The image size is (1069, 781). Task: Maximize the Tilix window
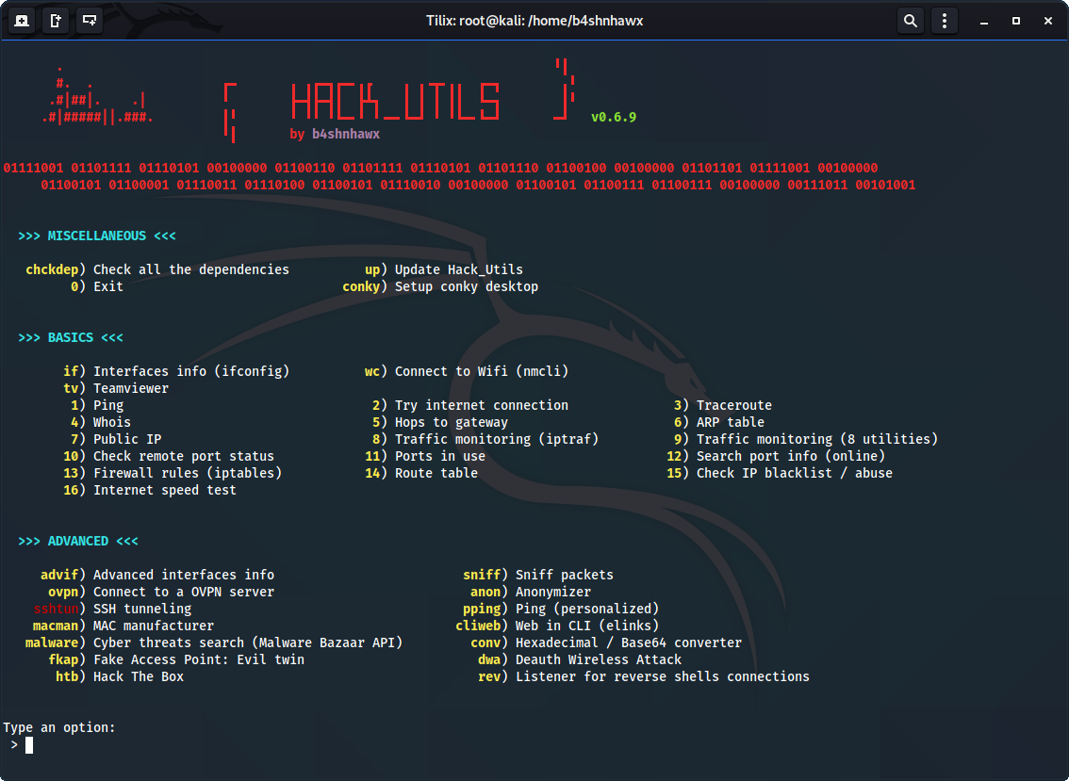click(1016, 21)
